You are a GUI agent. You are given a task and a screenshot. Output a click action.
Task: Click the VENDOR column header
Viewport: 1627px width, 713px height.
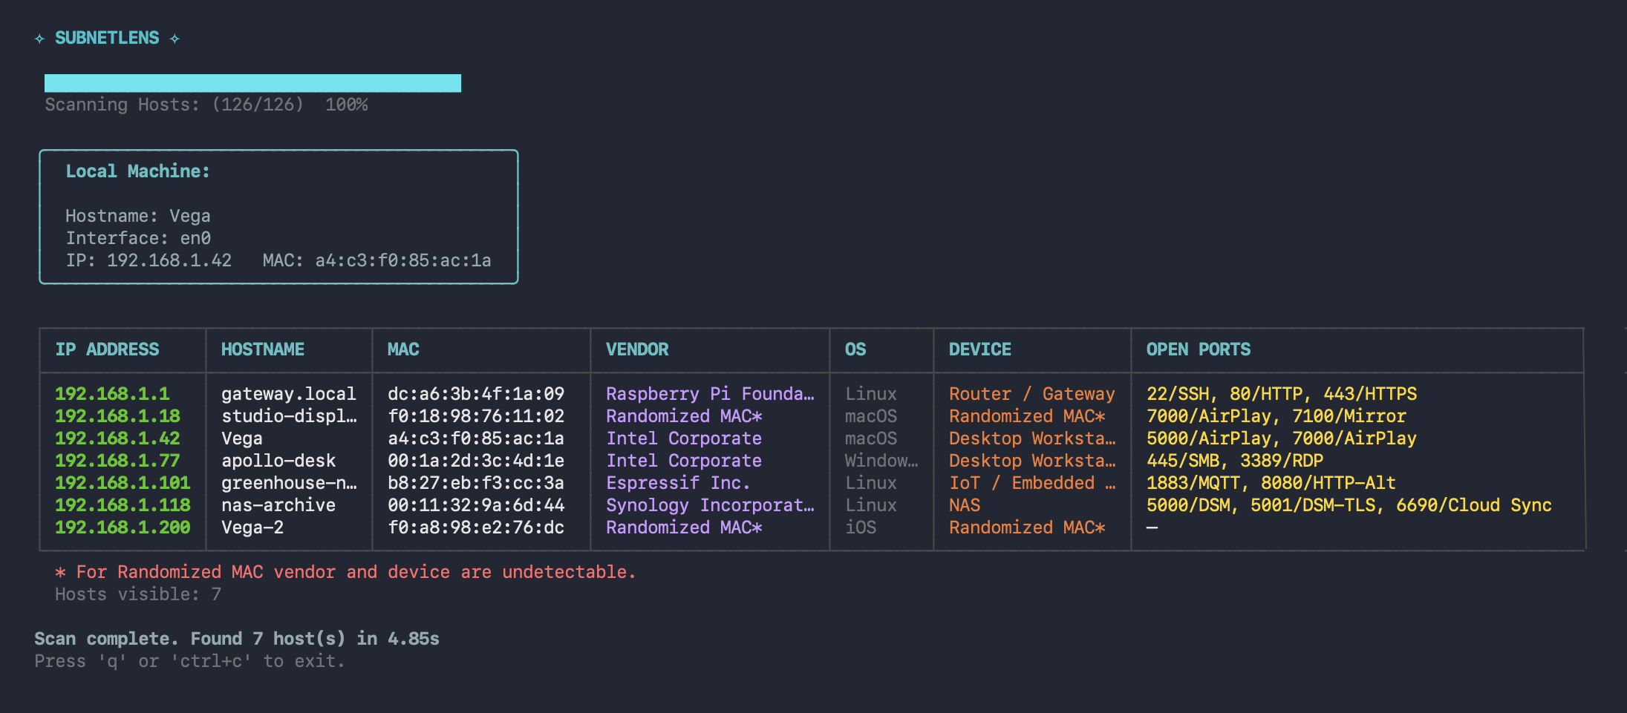tap(637, 349)
